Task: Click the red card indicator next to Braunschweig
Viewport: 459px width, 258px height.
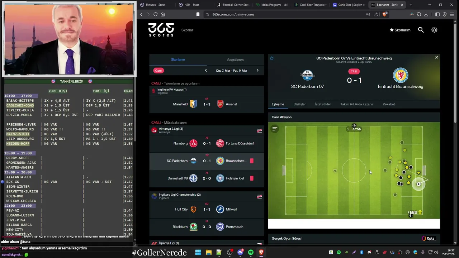Action: pyautogui.click(x=251, y=161)
